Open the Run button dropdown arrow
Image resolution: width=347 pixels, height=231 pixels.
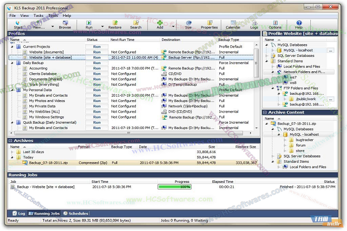point(102,26)
